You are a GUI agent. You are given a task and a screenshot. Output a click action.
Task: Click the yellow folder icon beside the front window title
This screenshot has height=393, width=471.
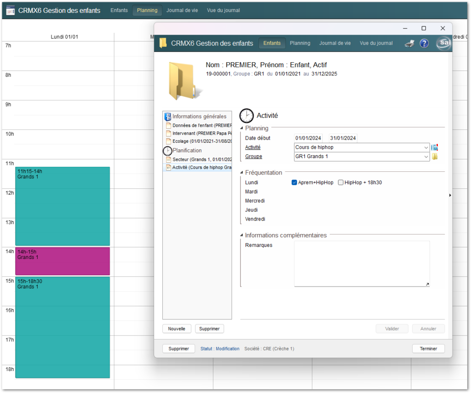click(163, 43)
